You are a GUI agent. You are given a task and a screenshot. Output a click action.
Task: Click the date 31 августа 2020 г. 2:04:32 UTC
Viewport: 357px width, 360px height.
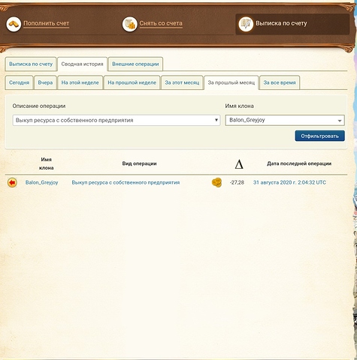(x=289, y=182)
